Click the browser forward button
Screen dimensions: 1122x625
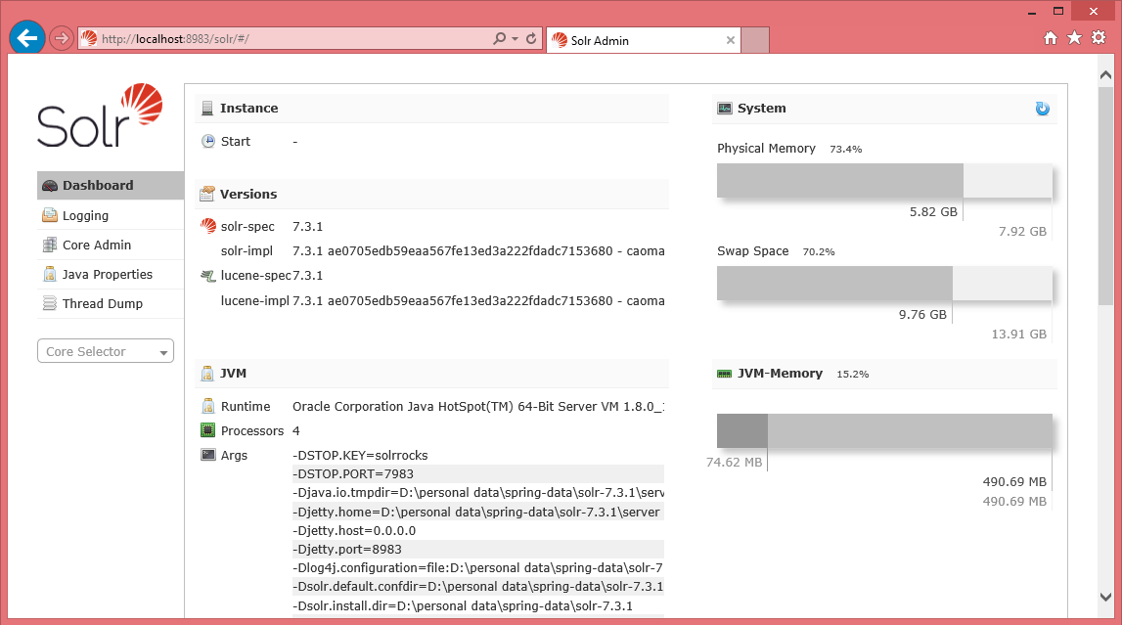coord(62,38)
